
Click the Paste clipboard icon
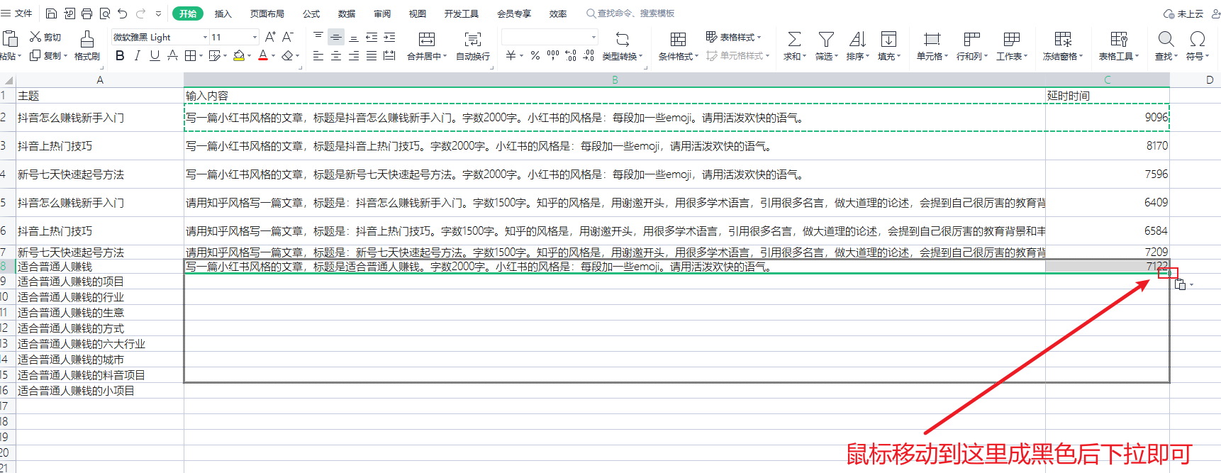tap(10, 38)
